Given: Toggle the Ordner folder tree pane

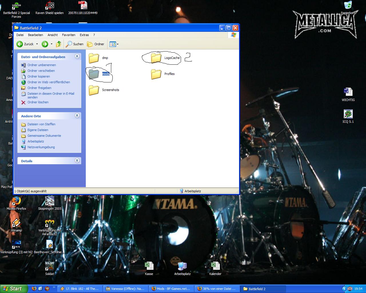Looking at the screenshot, I should coord(96,44).
